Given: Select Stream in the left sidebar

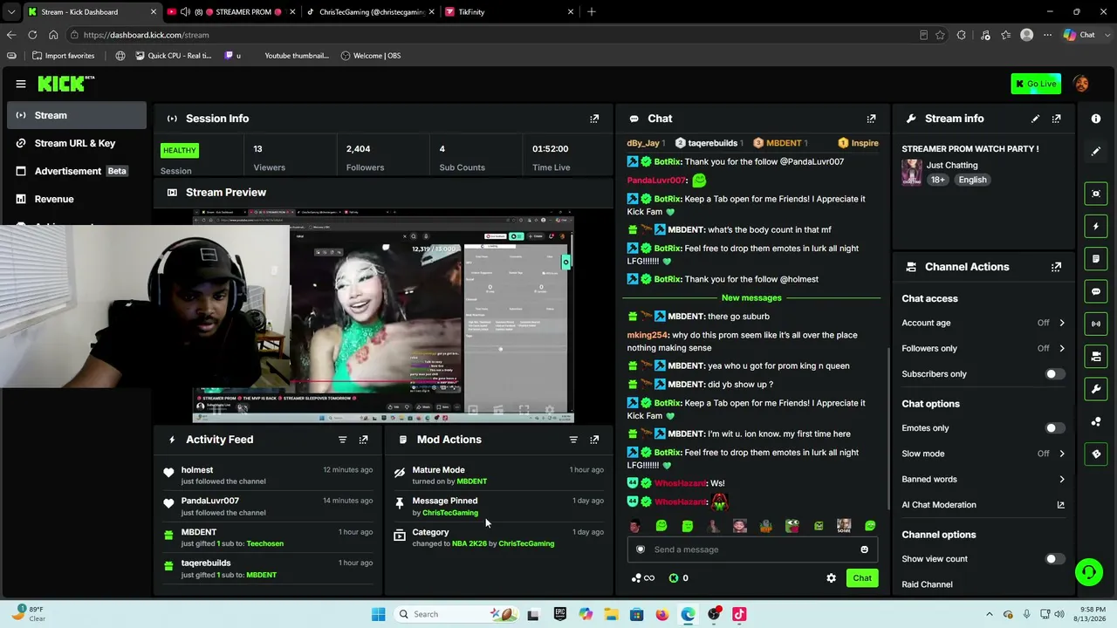Looking at the screenshot, I should 77,115.
